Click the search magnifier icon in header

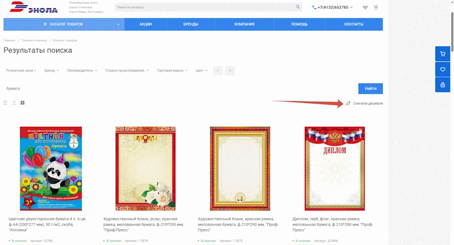pos(297,7)
